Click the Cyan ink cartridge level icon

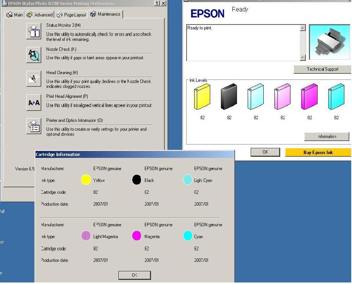(336, 97)
